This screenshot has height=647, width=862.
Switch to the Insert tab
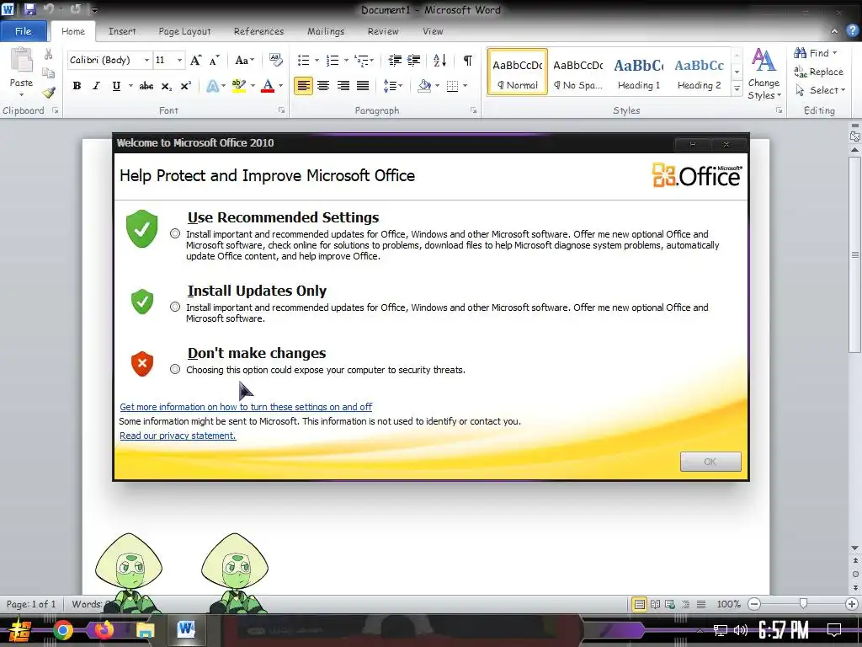122,31
